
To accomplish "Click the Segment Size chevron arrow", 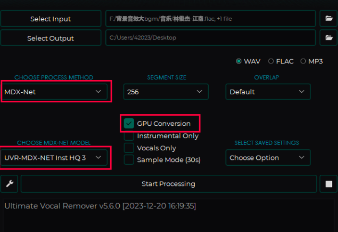I will [x=200, y=92].
